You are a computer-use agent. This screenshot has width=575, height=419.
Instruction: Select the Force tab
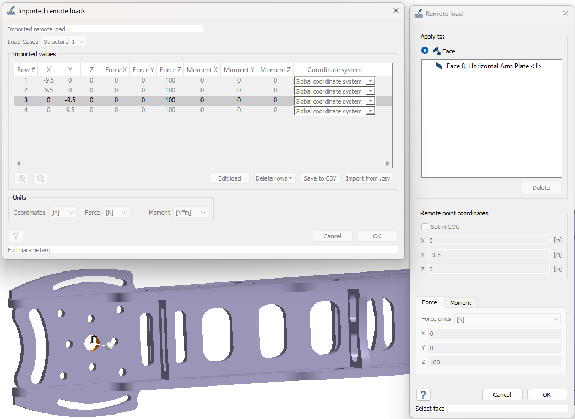tap(429, 302)
